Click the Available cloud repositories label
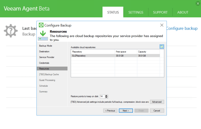Viewport: 201px width, 129px height. pos(83,47)
